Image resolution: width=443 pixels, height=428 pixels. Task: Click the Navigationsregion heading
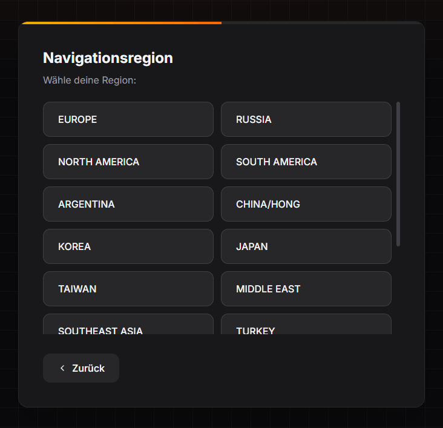[108, 58]
